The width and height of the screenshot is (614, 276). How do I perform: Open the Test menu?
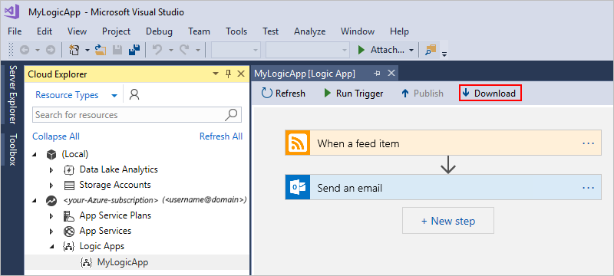coord(271,31)
